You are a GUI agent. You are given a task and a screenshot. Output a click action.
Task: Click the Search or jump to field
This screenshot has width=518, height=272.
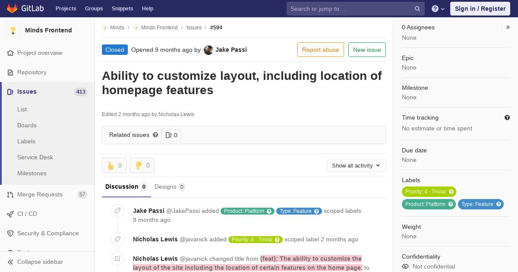tap(356, 9)
